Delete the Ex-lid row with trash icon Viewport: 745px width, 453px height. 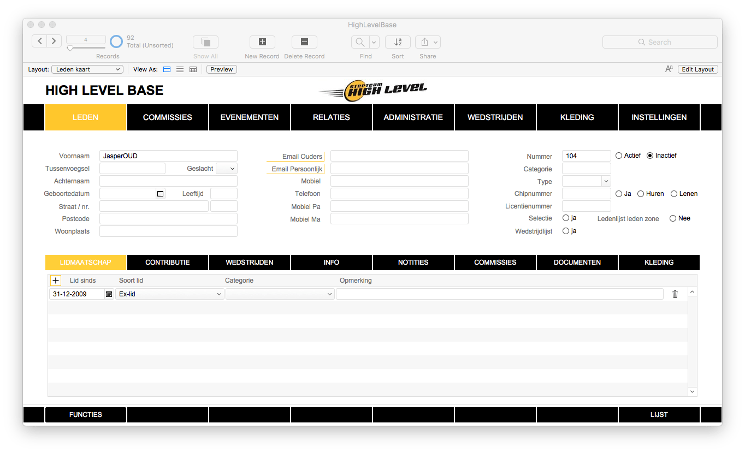(675, 294)
